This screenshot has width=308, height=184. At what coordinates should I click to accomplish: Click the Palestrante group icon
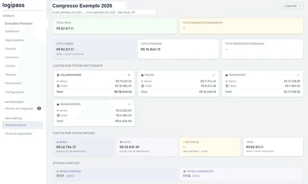(227, 75)
